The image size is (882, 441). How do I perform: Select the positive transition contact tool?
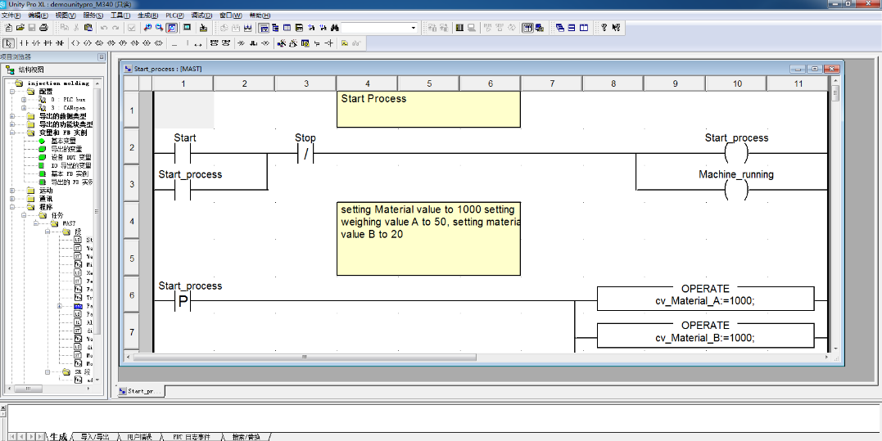(x=47, y=43)
